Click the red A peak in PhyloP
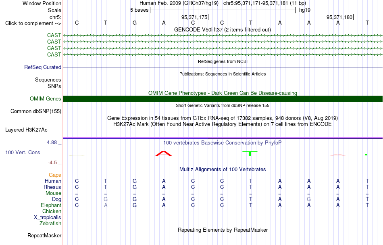 [x=164, y=153]
